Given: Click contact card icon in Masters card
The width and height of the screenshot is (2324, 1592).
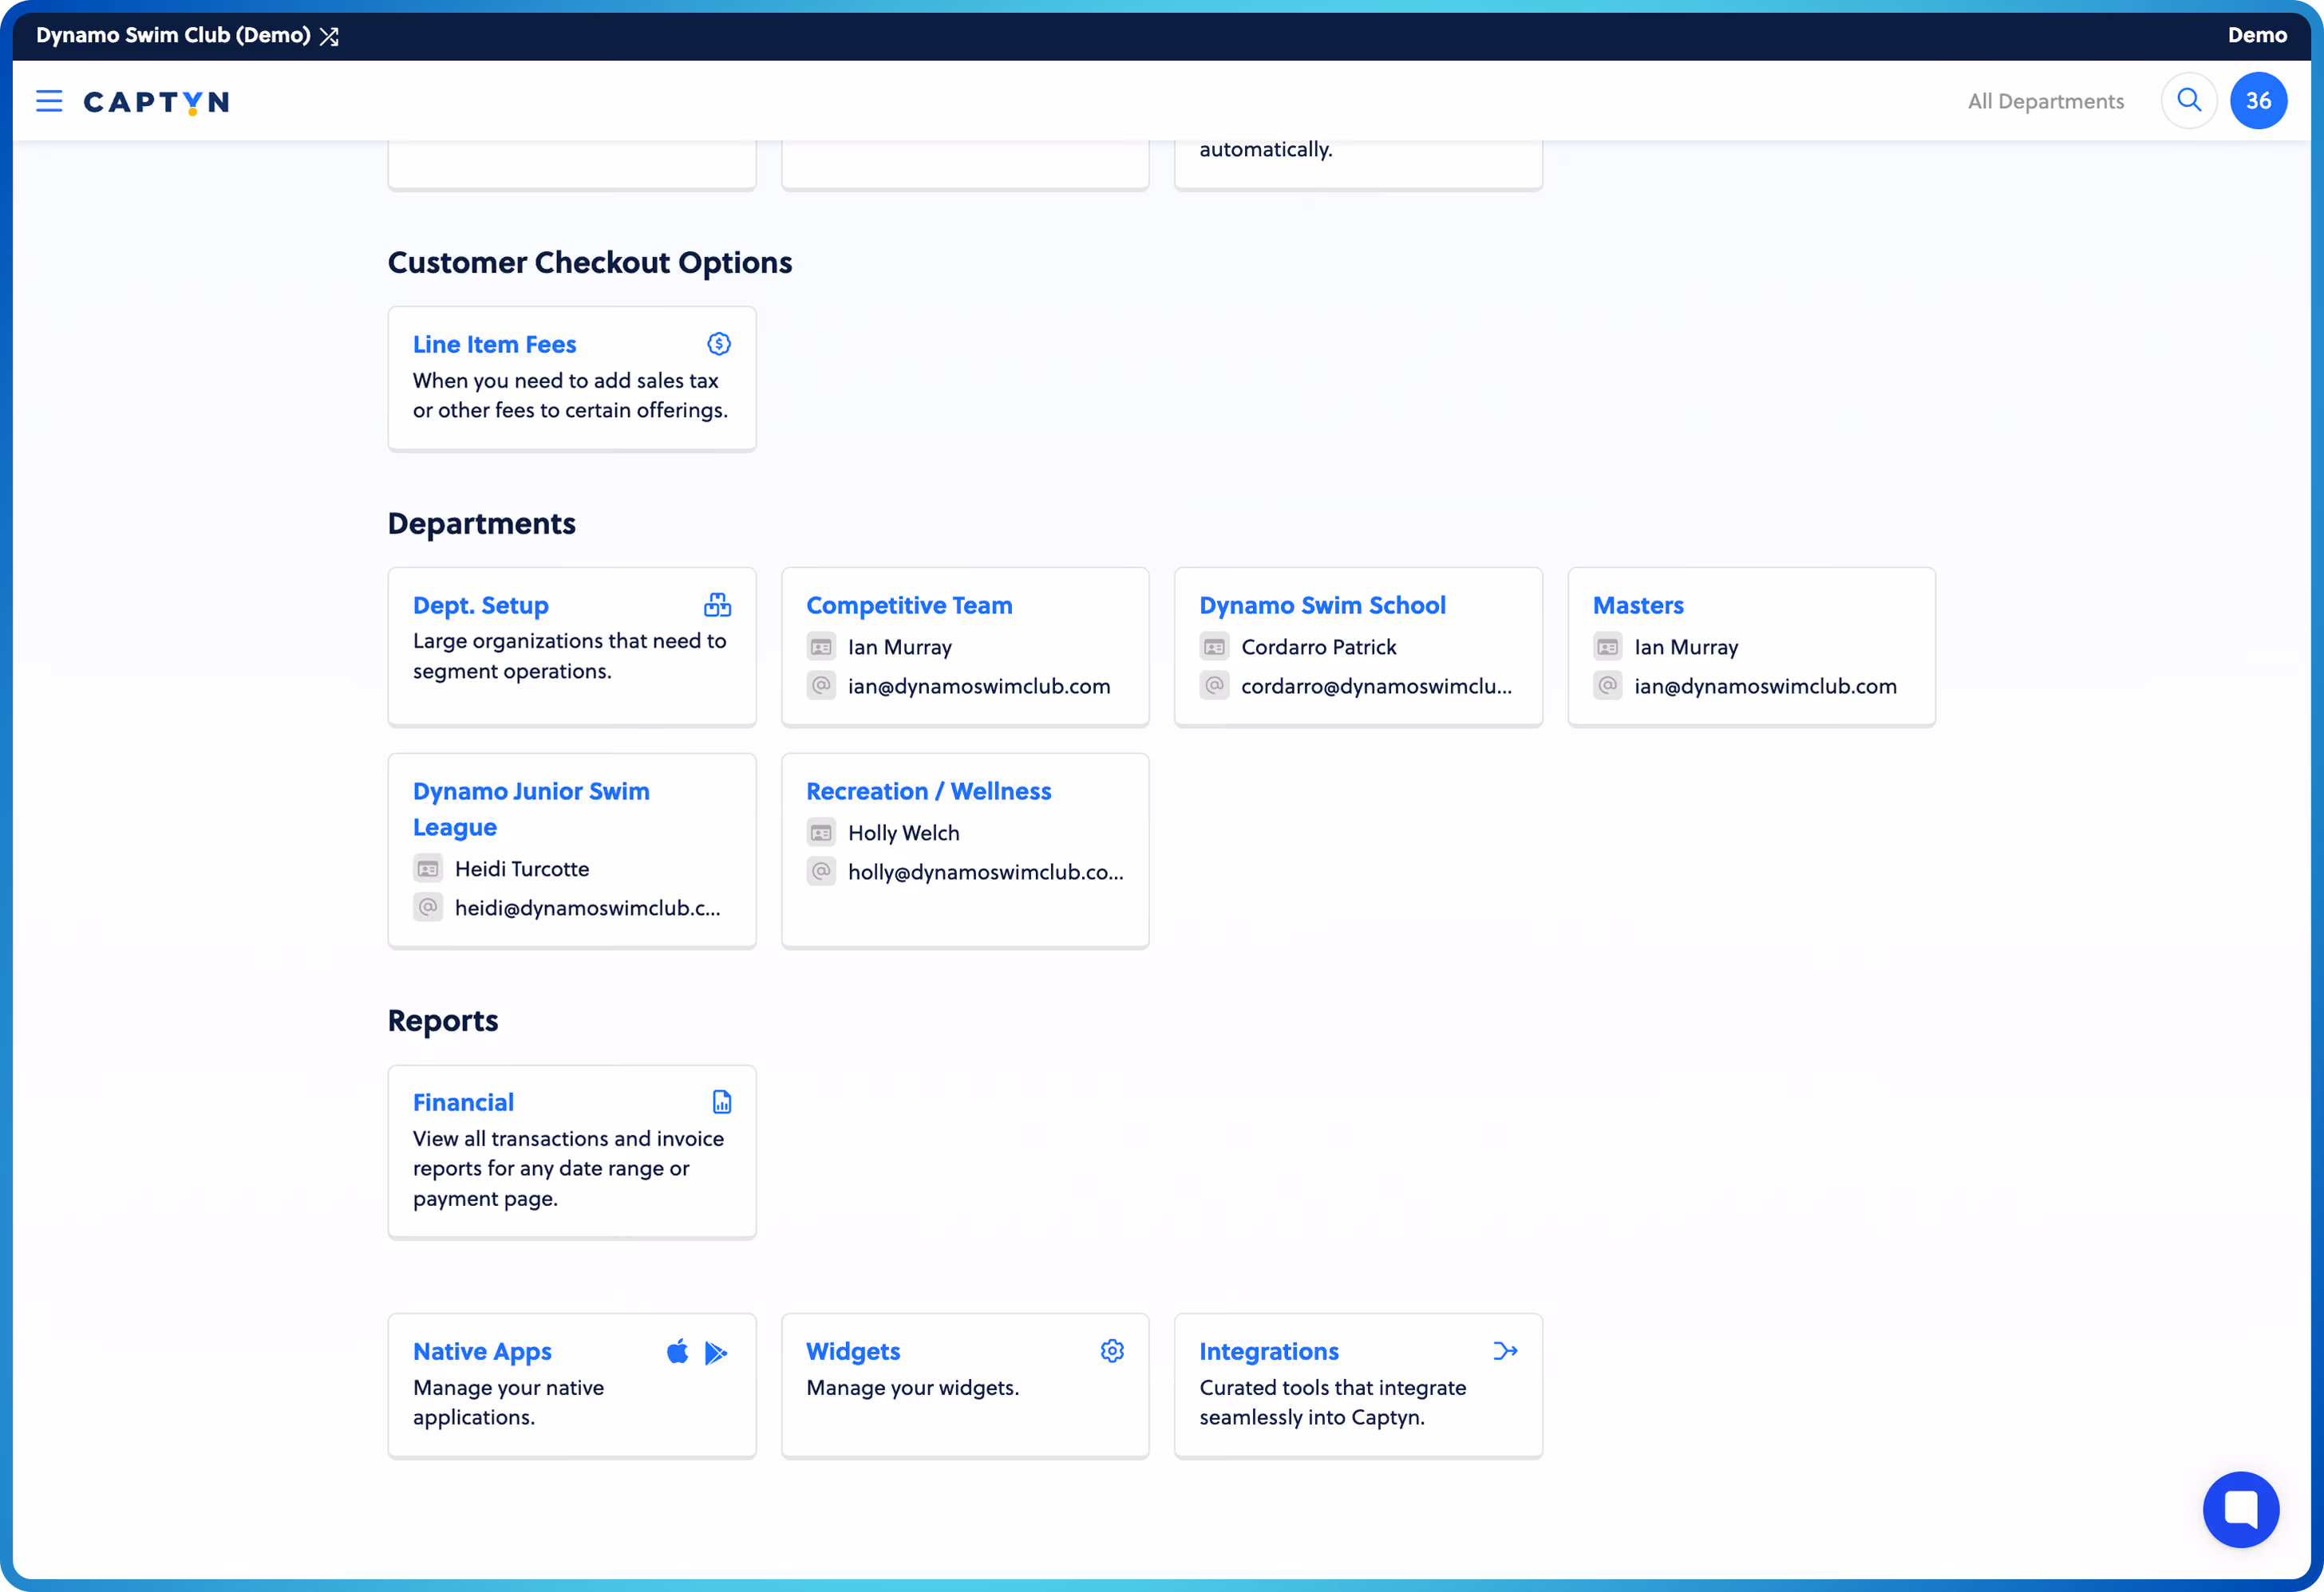Looking at the screenshot, I should point(1607,647).
